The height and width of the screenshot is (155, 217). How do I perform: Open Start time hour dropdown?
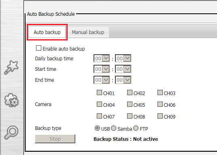[102, 69]
